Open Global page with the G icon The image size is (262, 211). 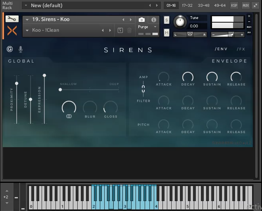point(10,49)
